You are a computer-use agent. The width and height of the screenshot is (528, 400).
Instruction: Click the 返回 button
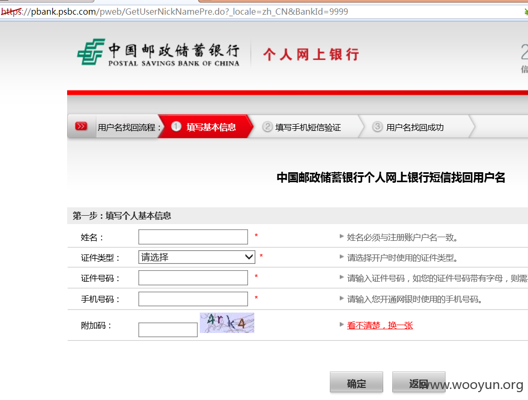coord(418,382)
